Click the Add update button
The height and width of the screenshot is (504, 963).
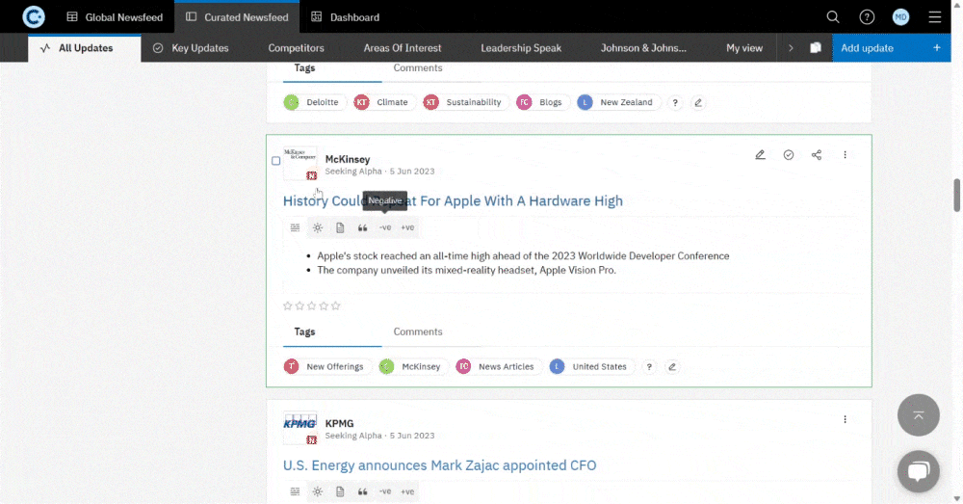tap(891, 48)
